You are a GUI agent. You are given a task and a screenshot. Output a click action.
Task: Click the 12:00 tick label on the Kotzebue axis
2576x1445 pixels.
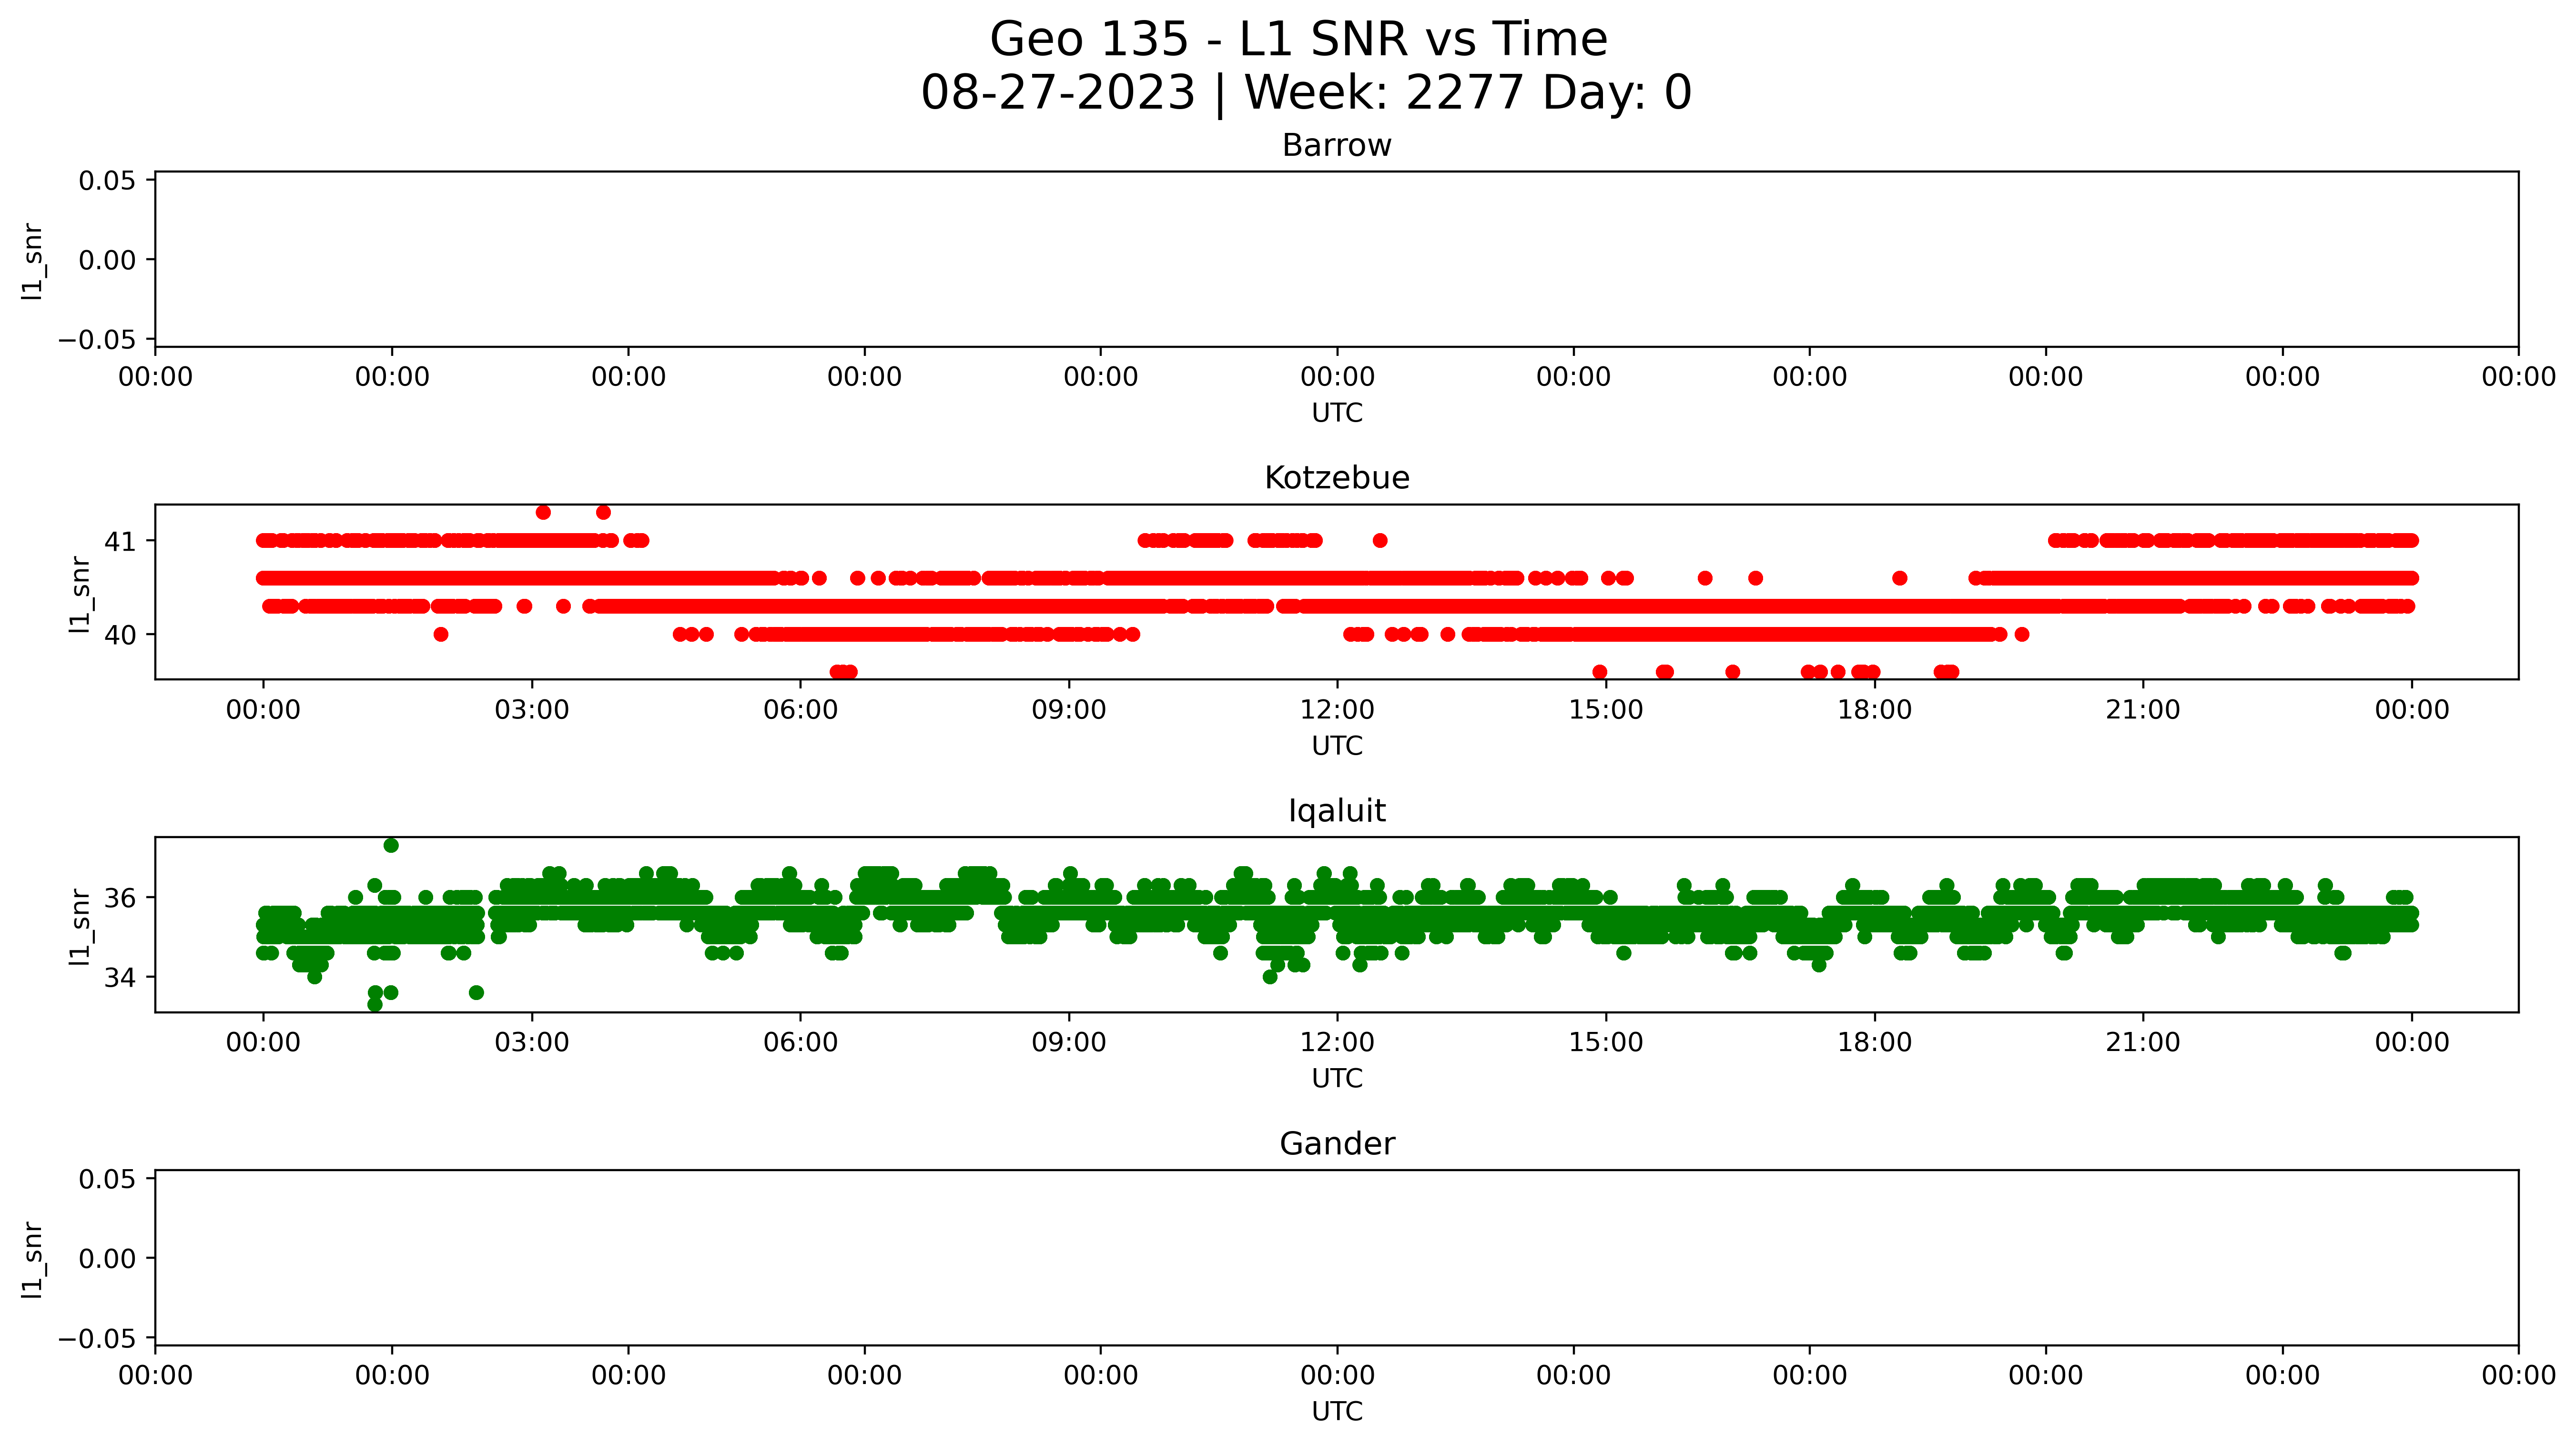[x=1337, y=710]
